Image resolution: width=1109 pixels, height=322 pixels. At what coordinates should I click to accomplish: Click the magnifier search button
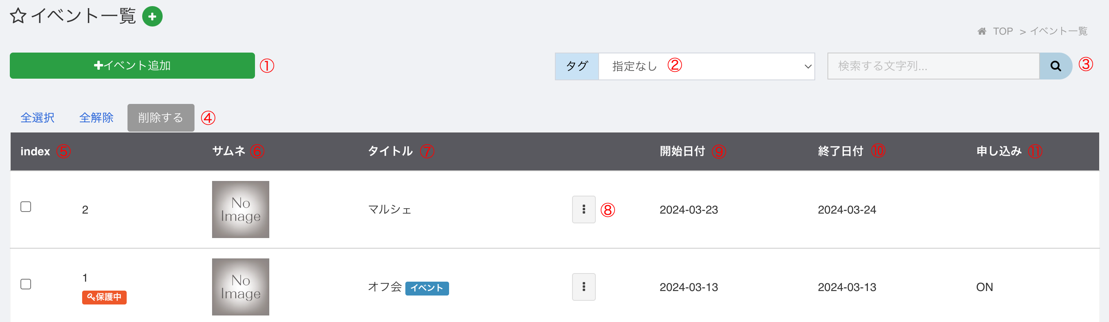(x=1055, y=66)
